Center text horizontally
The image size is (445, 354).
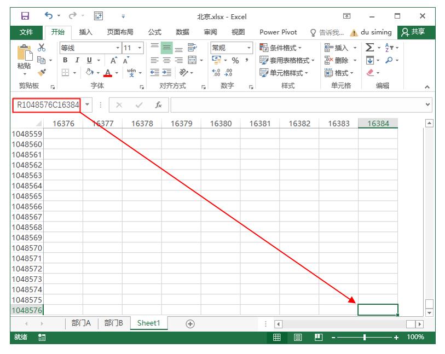(167, 60)
